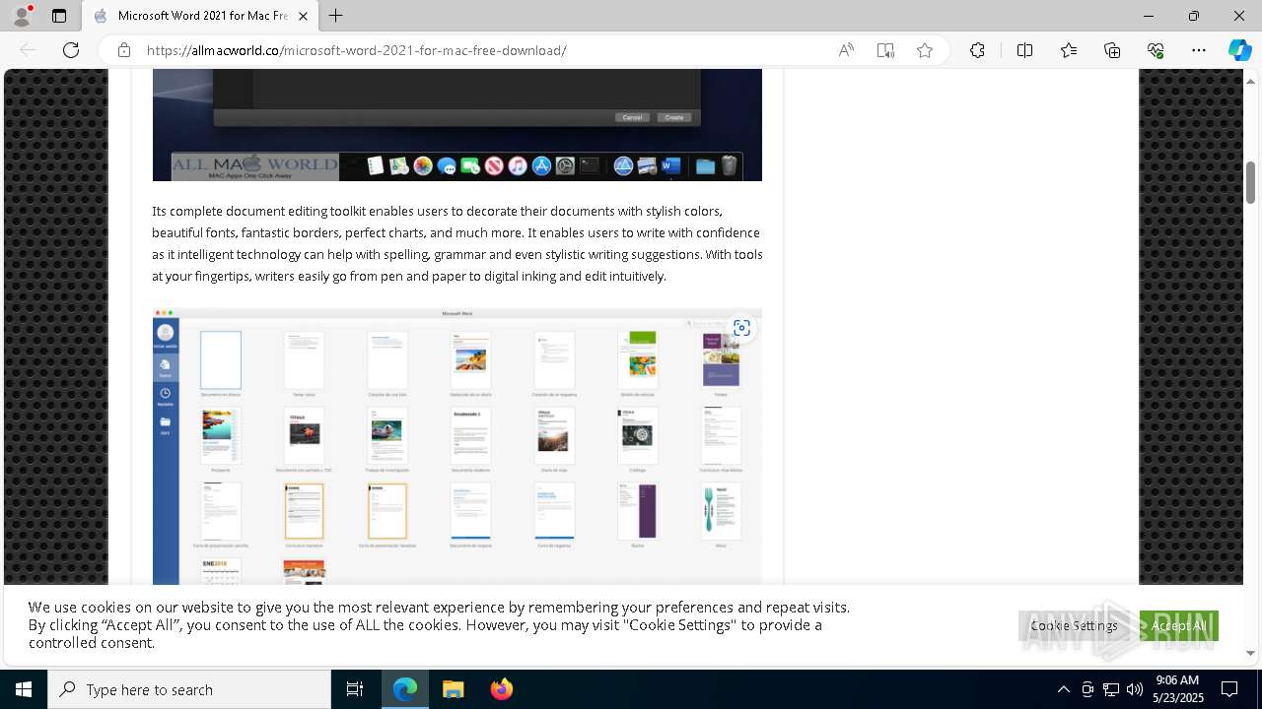Open Settings and more menu
1262x709 pixels.
coord(1199,50)
